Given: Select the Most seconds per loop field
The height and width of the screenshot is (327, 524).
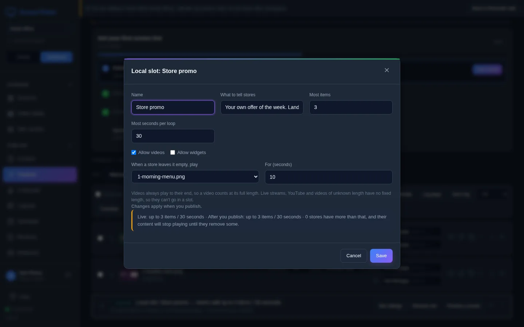Looking at the screenshot, I should click(x=173, y=136).
